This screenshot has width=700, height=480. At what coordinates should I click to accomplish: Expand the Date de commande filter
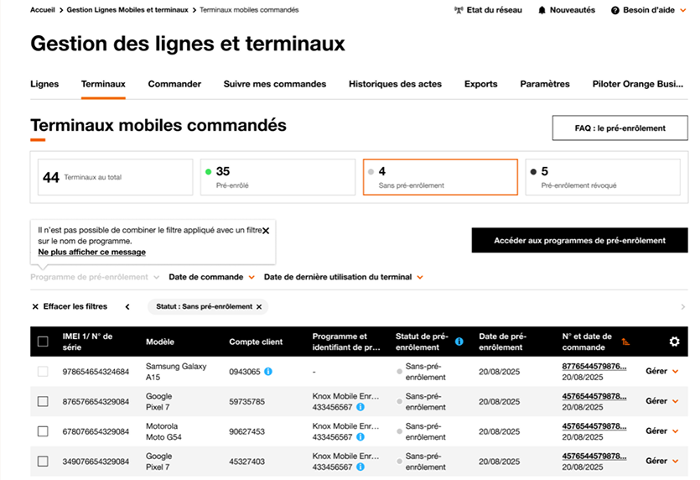pos(211,277)
